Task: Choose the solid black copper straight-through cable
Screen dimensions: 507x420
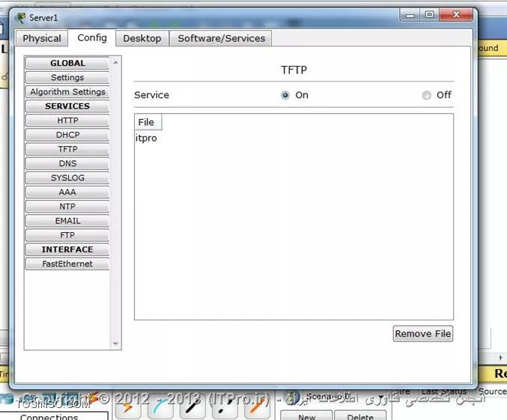Action: [192, 407]
